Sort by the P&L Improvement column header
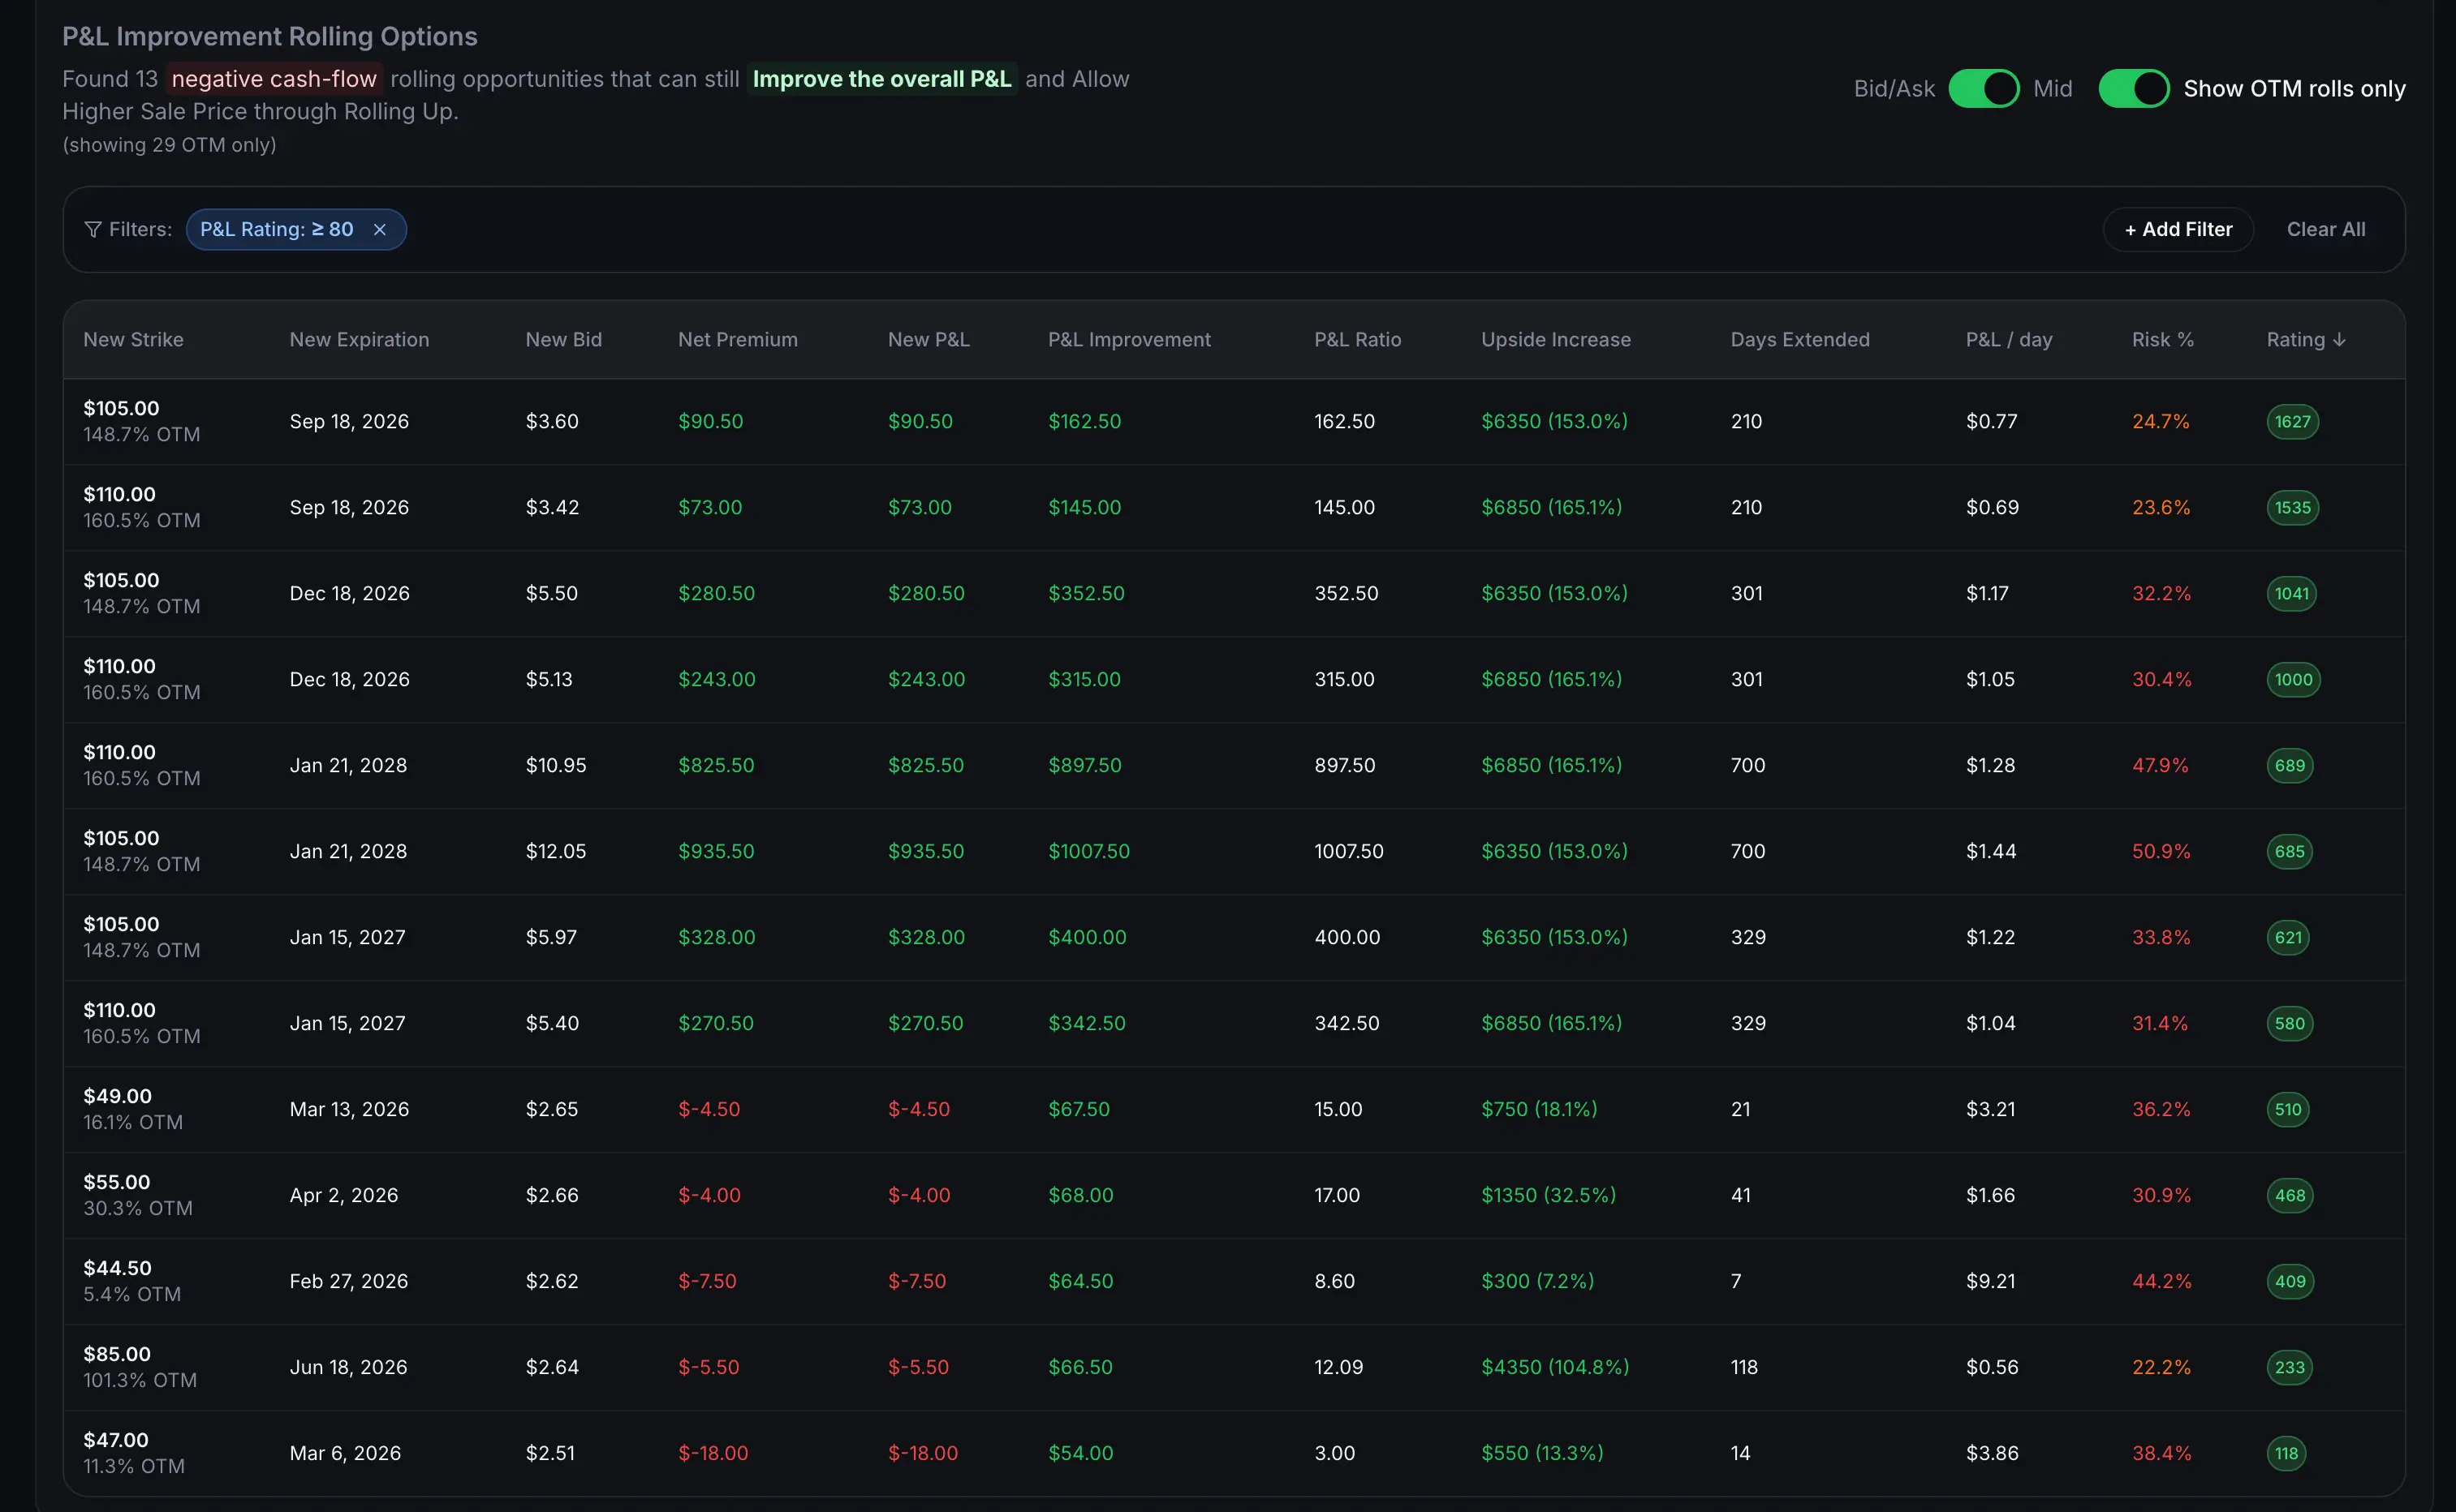The width and height of the screenshot is (2456, 1512). click(x=1130, y=340)
